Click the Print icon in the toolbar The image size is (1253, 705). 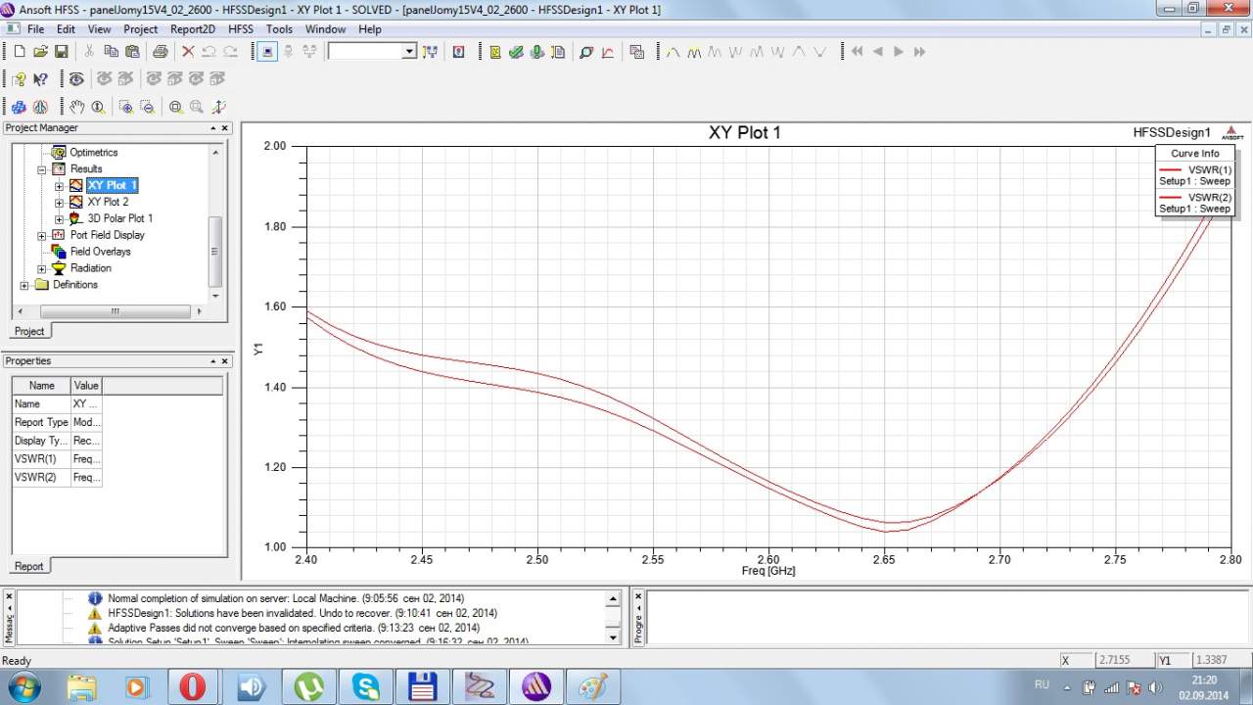[160, 52]
